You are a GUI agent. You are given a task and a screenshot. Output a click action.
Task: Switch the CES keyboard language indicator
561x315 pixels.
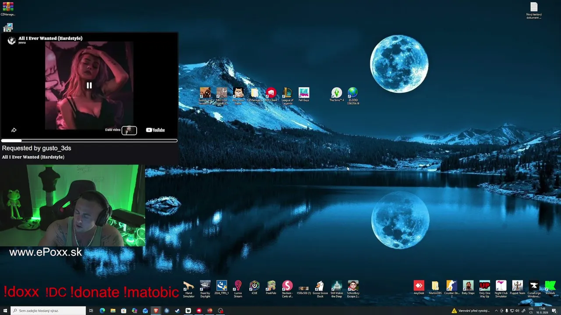[531, 311]
